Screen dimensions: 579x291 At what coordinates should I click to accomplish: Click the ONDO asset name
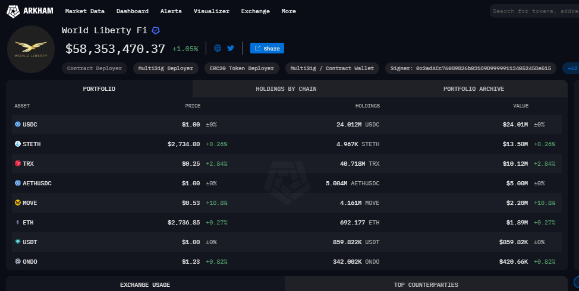pyautogui.click(x=30, y=261)
